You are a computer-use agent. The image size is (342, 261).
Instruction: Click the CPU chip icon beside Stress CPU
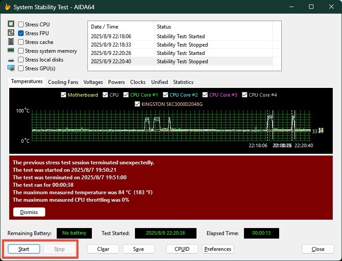(11, 24)
